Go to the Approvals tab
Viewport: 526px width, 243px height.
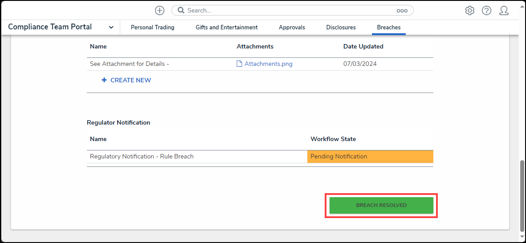tap(292, 27)
